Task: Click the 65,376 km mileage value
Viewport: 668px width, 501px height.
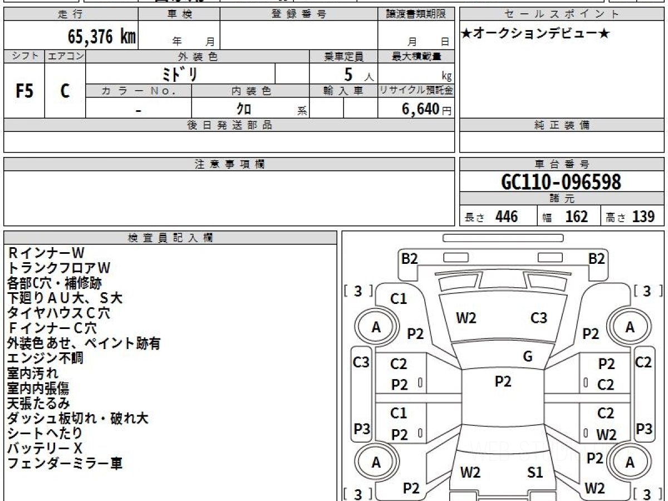Action: pos(102,37)
